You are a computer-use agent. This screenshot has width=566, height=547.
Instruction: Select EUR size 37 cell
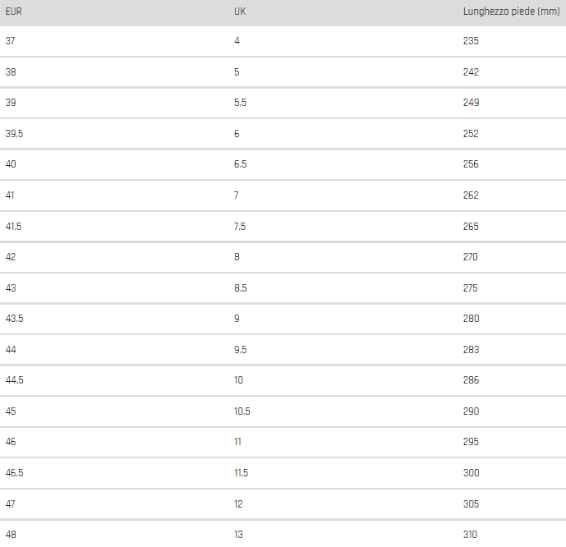(x=10, y=41)
